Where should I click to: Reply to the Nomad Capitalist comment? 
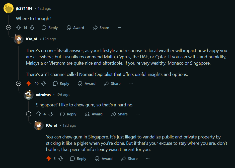[61, 83]
